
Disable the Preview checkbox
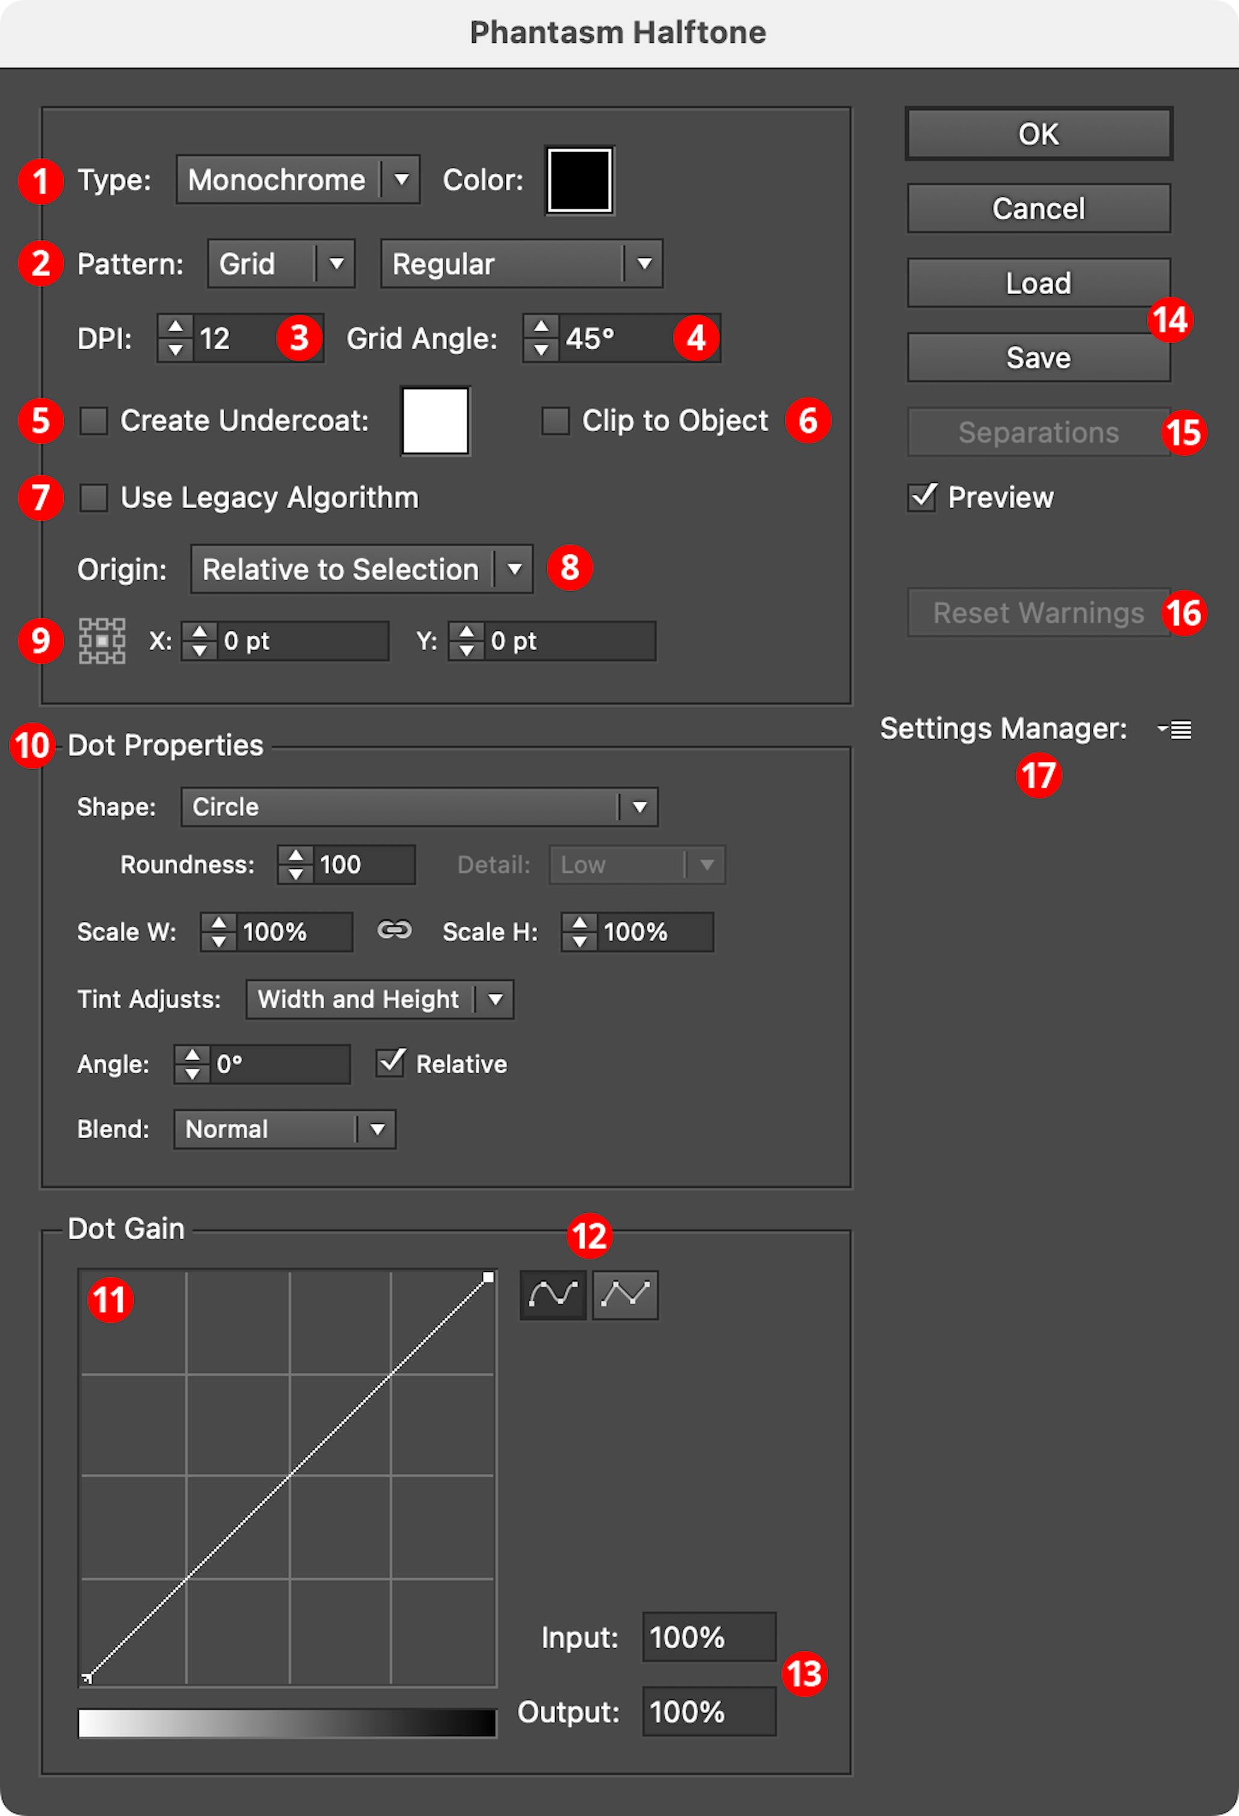[x=923, y=497]
